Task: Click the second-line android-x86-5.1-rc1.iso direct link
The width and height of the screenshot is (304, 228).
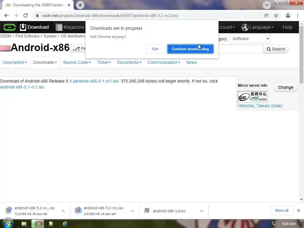Action: (22, 87)
